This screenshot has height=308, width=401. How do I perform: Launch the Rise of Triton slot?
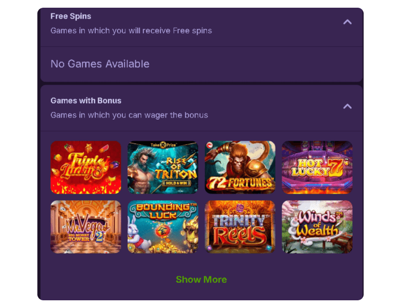(x=163, y=167)
